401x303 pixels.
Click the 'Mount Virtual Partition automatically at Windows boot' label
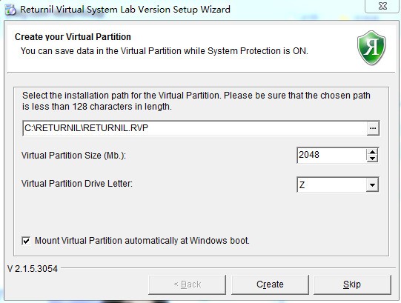(x=142, y=241)
